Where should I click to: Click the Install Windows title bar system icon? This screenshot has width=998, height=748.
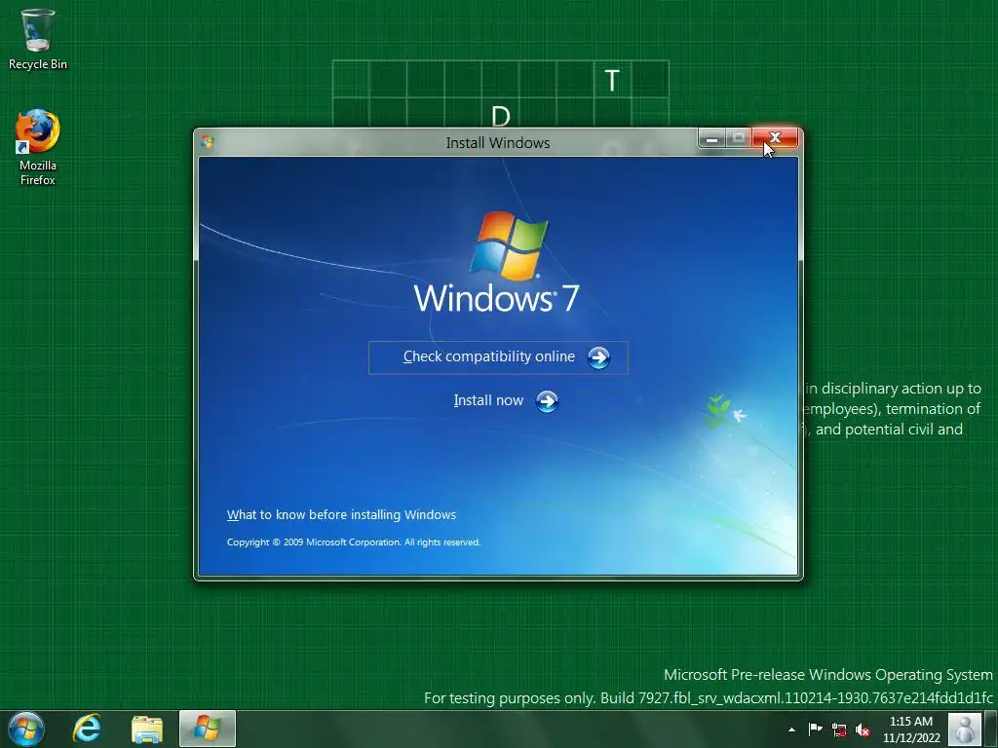(208, 142)
